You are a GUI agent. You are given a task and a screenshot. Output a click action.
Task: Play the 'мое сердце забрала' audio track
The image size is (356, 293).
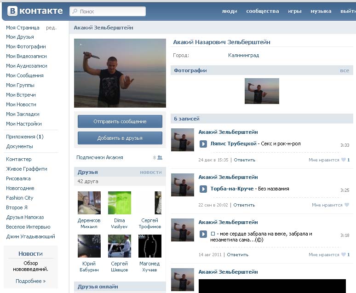click(203, 234)
